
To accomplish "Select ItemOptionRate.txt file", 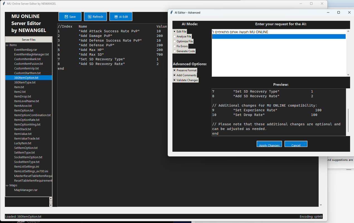I will (27, 120).
